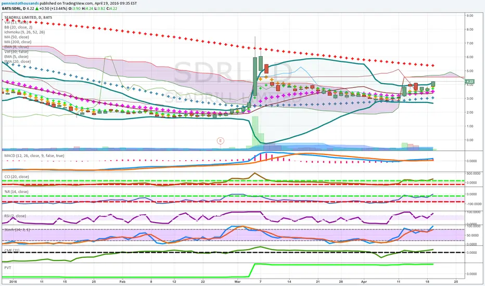The image size is (485, 286).
Task: Click the earnings 'E' marker on the chart
Action: 220,141
